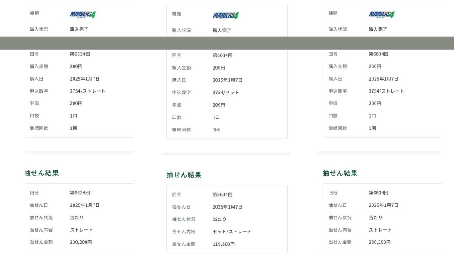Click the gray horizontal bar across the page
The image size is (454, 255).
click(x=227, y=43)
